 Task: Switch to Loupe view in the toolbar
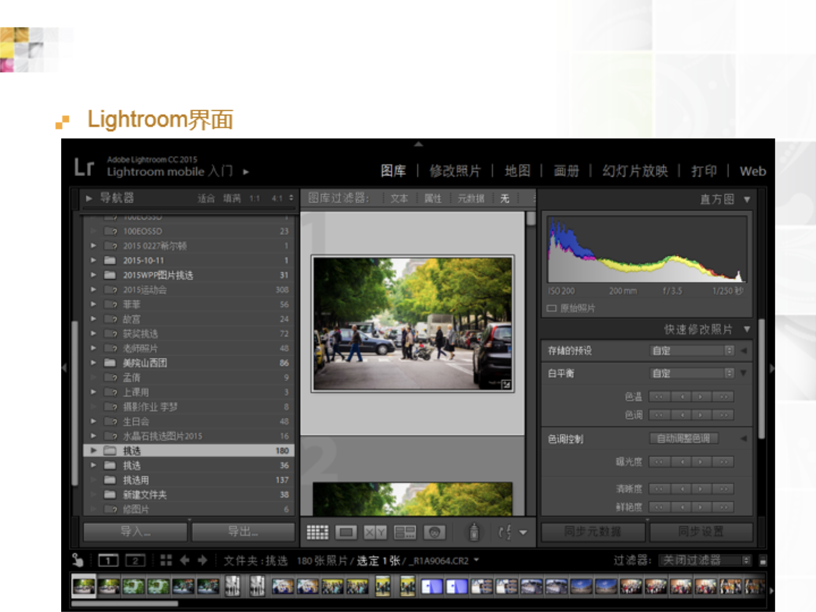346,532
